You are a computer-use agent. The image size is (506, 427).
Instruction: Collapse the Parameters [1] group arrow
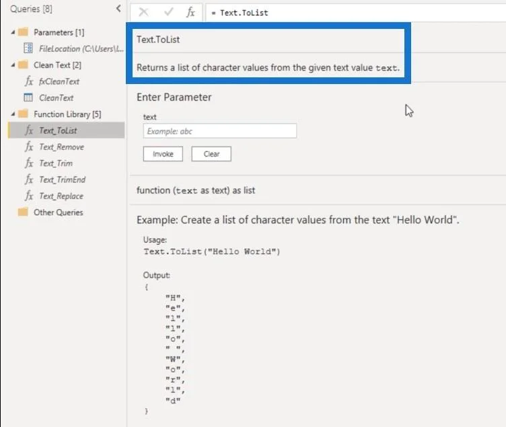(13, 32)
